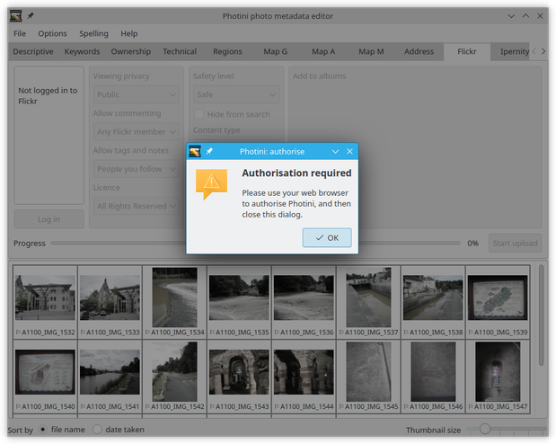
Task: Open the Options menu
Action: coord(52,33)
